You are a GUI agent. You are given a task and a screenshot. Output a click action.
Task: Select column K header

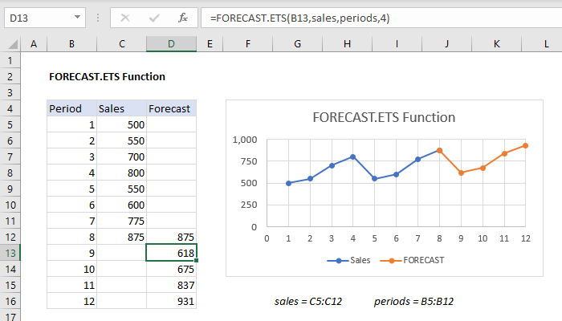point(496,44)
